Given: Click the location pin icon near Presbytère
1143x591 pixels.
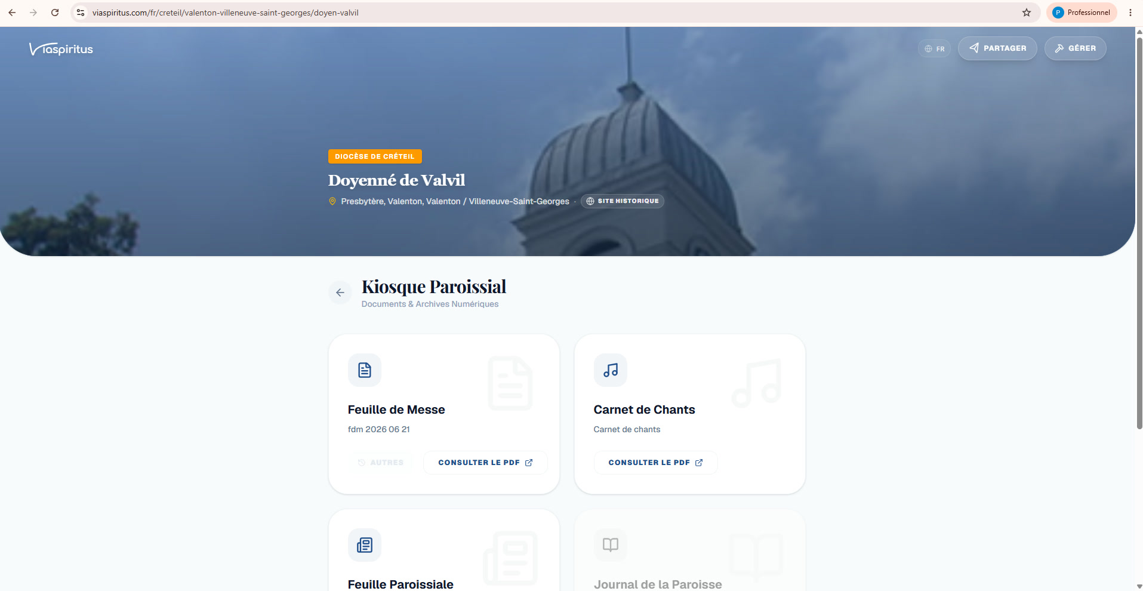Looking at the screenshot, I should click(332, 202).
